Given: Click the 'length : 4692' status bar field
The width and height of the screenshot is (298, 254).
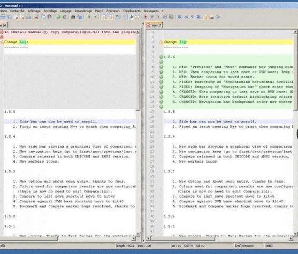Looking at the screenshot, I should [125, 246].
